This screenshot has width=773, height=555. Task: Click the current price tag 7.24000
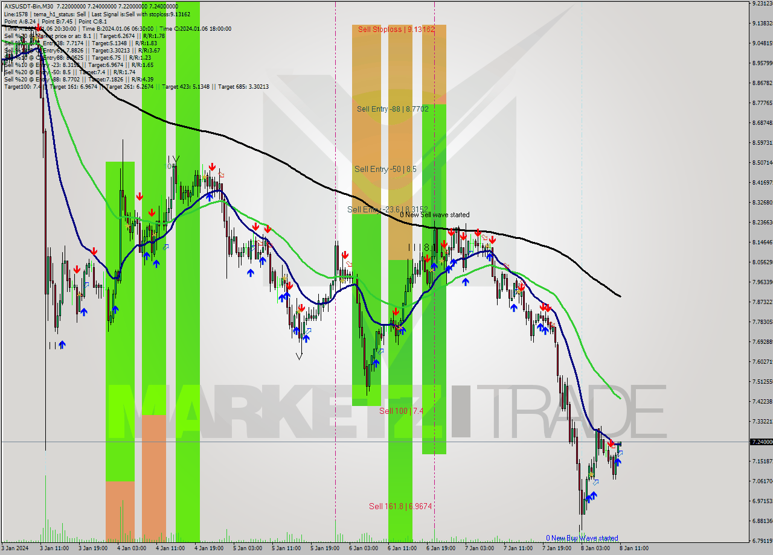[761, 442]
